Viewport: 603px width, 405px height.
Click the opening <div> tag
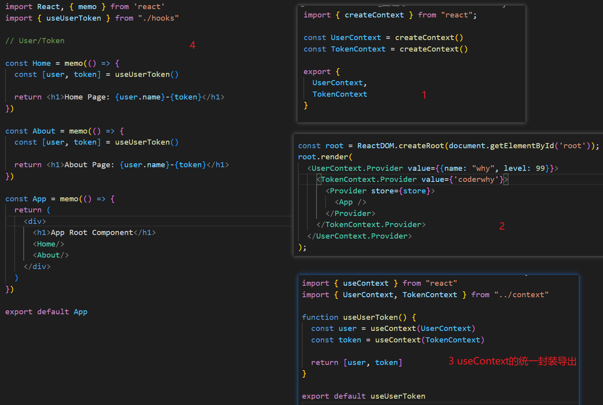35,222
